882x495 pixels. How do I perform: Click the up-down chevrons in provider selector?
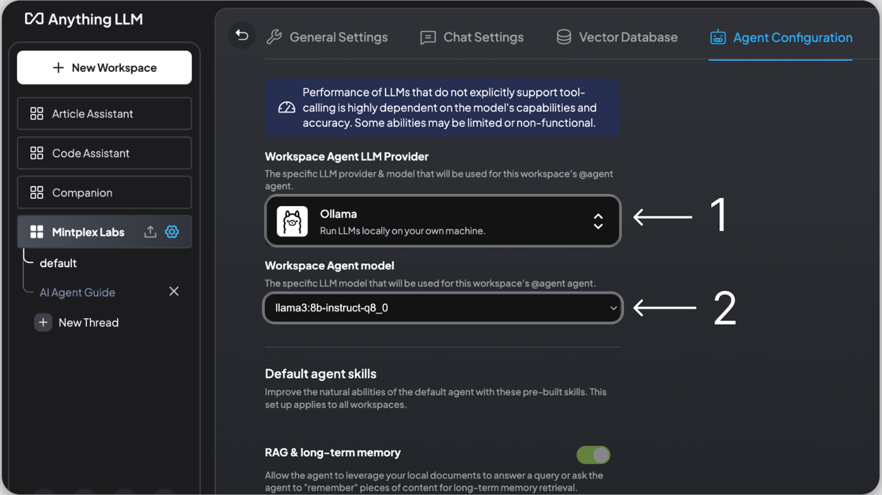point(598,221)
